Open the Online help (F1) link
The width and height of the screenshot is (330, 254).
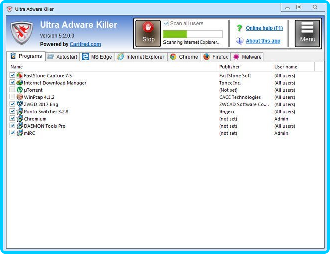coord(264,28)
